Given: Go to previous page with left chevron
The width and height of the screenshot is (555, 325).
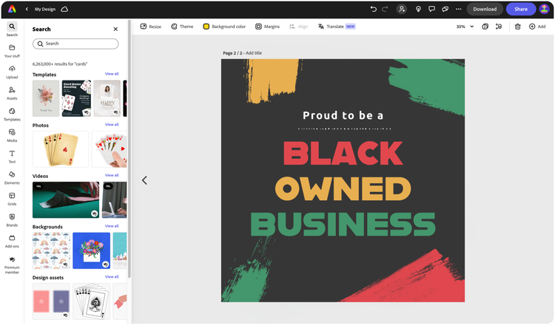Looking at the screenshot, I should point(144,180).
